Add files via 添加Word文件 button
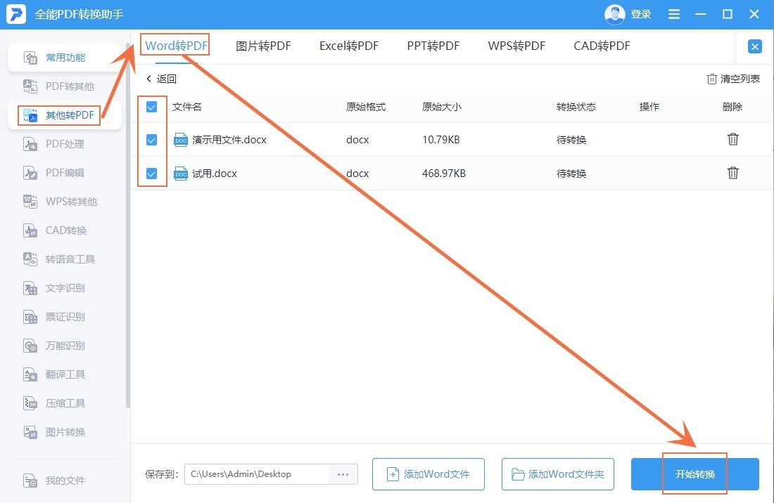This screenshot has width=774, height=503. click(428, 474)
